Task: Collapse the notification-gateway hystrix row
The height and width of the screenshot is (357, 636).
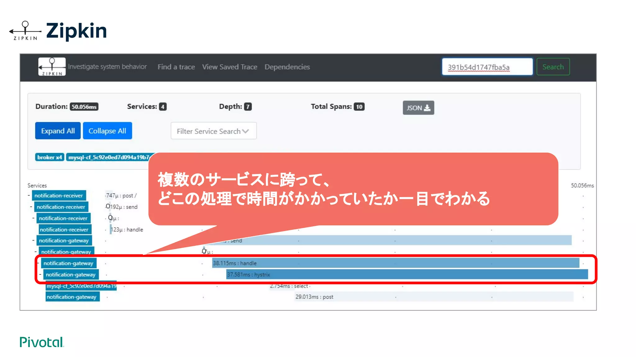Action: 40,274
